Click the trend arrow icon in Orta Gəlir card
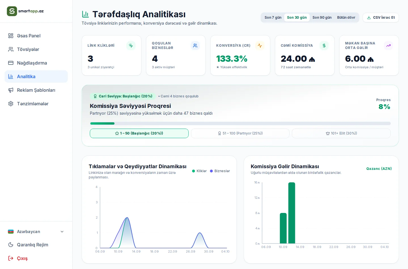Viewport: 408px width, 269px height. point(388,46)
